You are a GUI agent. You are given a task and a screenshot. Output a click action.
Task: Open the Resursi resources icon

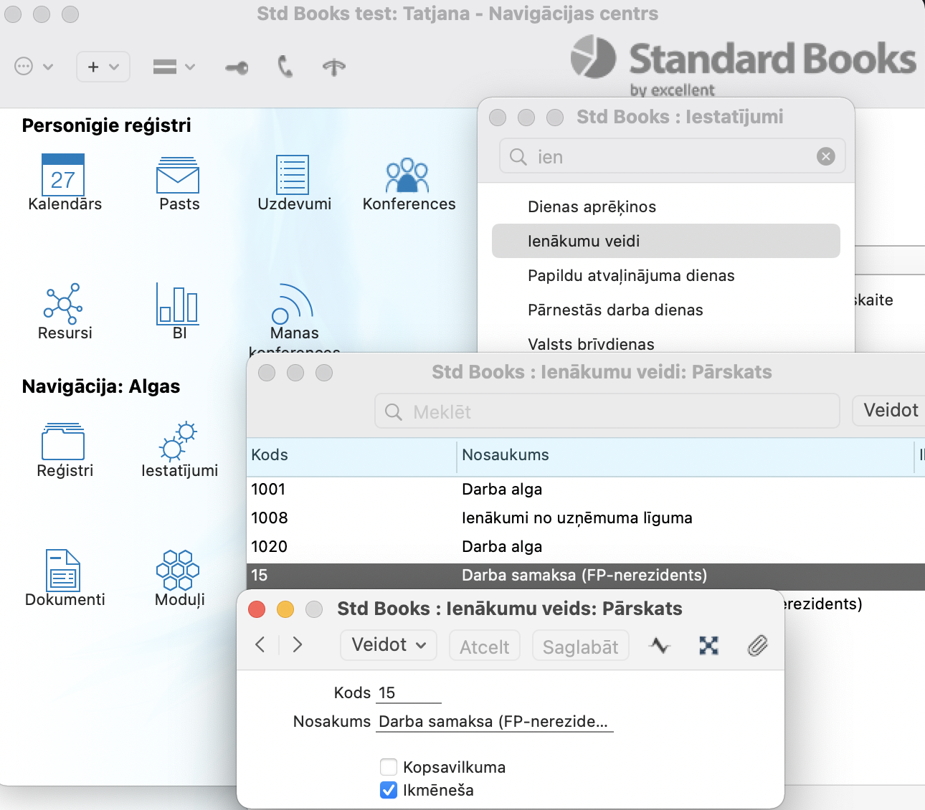point(64,304)
